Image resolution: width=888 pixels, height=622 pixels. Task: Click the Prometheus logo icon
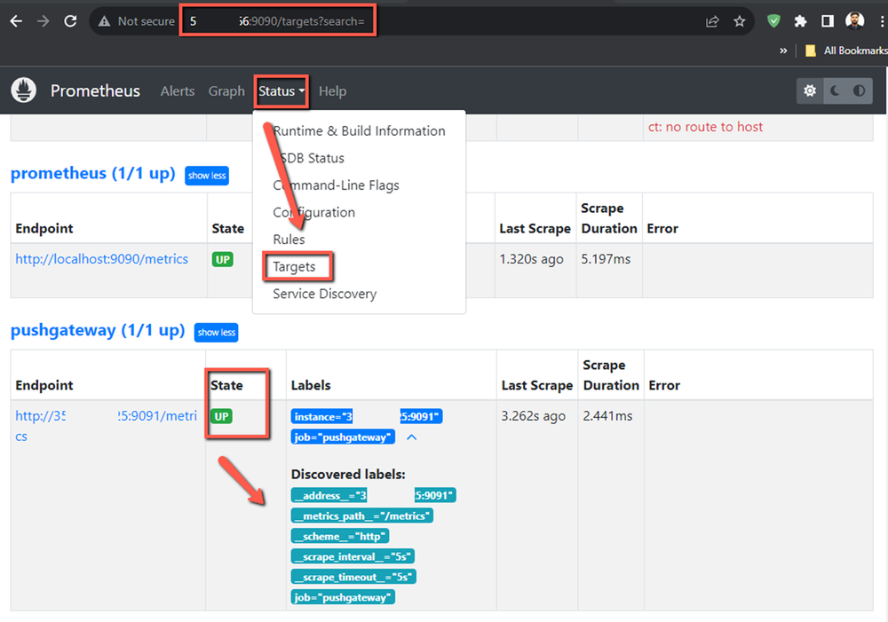point(23,90)
